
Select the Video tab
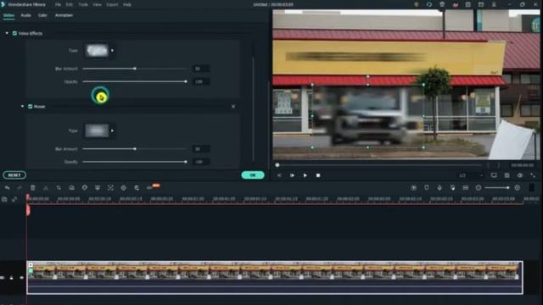click(x=8, y=15)
